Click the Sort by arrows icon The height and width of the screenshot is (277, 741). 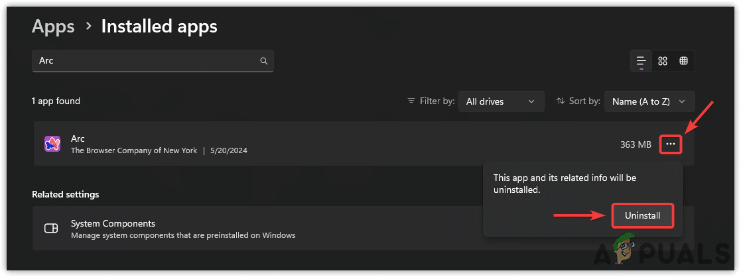(x=560, y=101)
